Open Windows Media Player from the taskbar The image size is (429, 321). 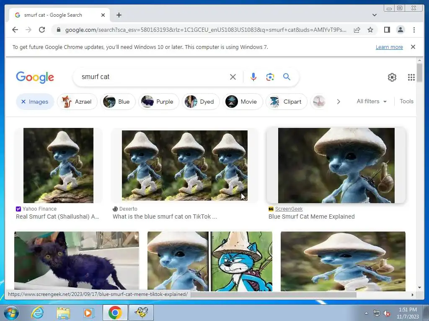(88, 313)
